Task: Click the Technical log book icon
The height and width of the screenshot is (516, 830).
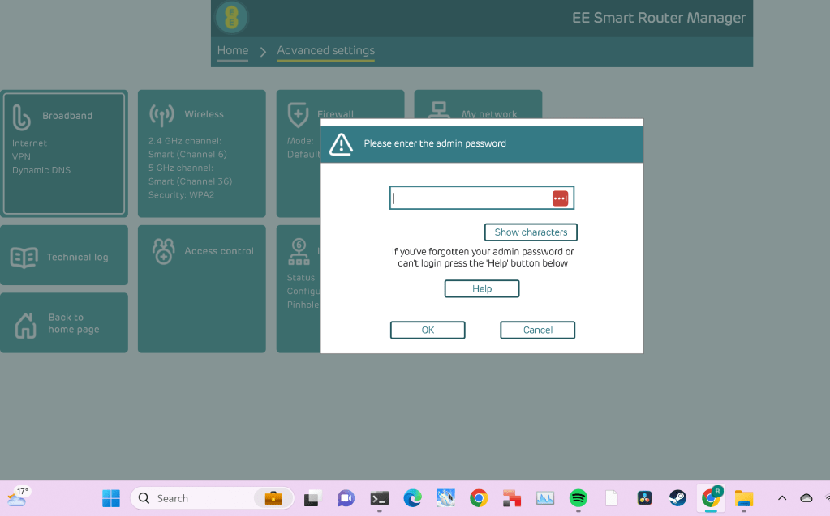Action: [x=24, y=258]
